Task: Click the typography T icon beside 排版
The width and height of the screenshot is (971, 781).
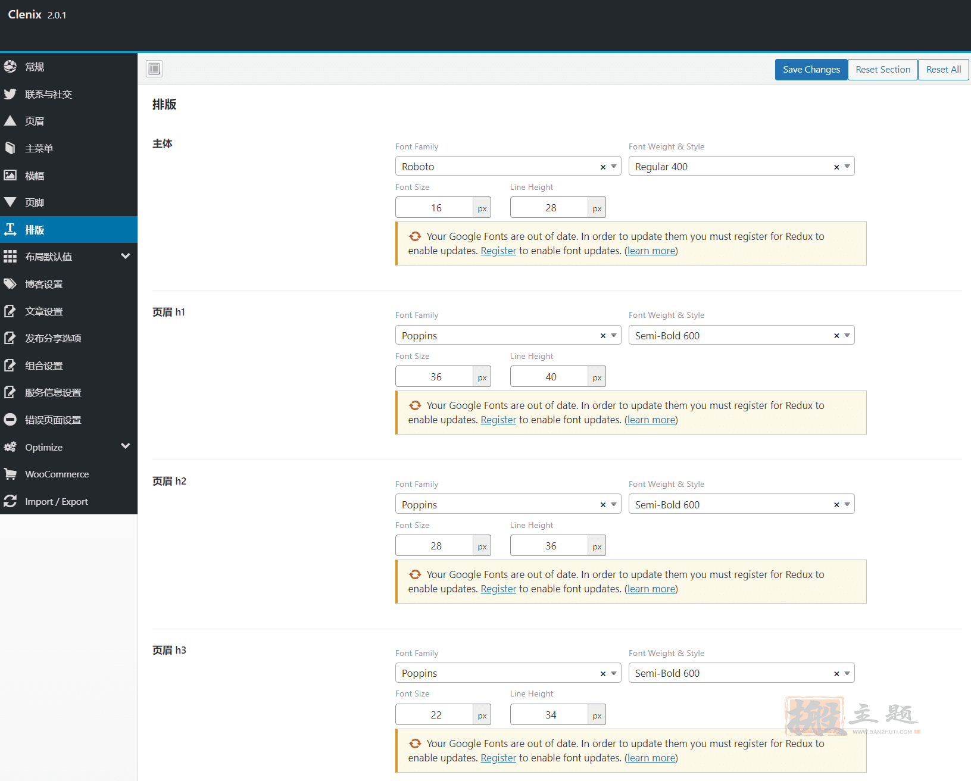Action: [10, 229]
